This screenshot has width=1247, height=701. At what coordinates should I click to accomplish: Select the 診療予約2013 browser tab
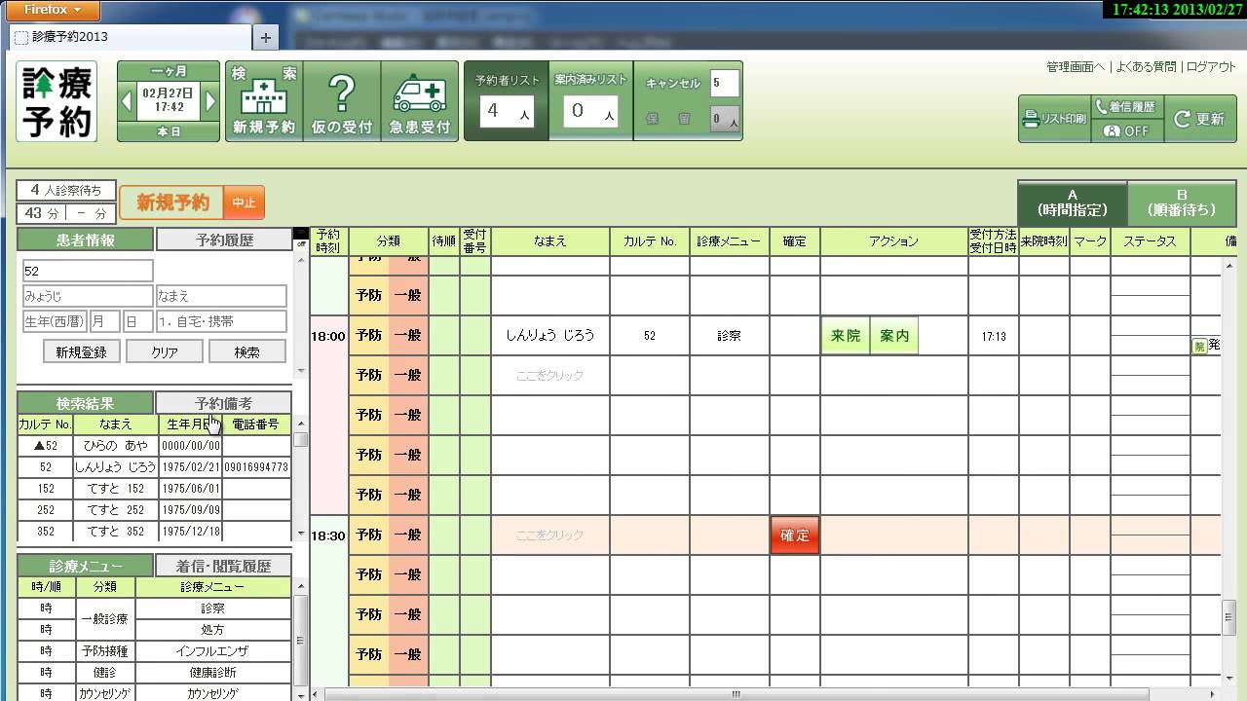pos(131,37)
